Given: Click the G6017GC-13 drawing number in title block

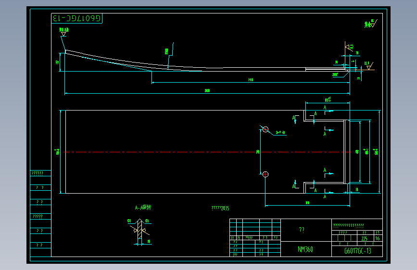Looking at the screenshot, I should pos(357,251).
